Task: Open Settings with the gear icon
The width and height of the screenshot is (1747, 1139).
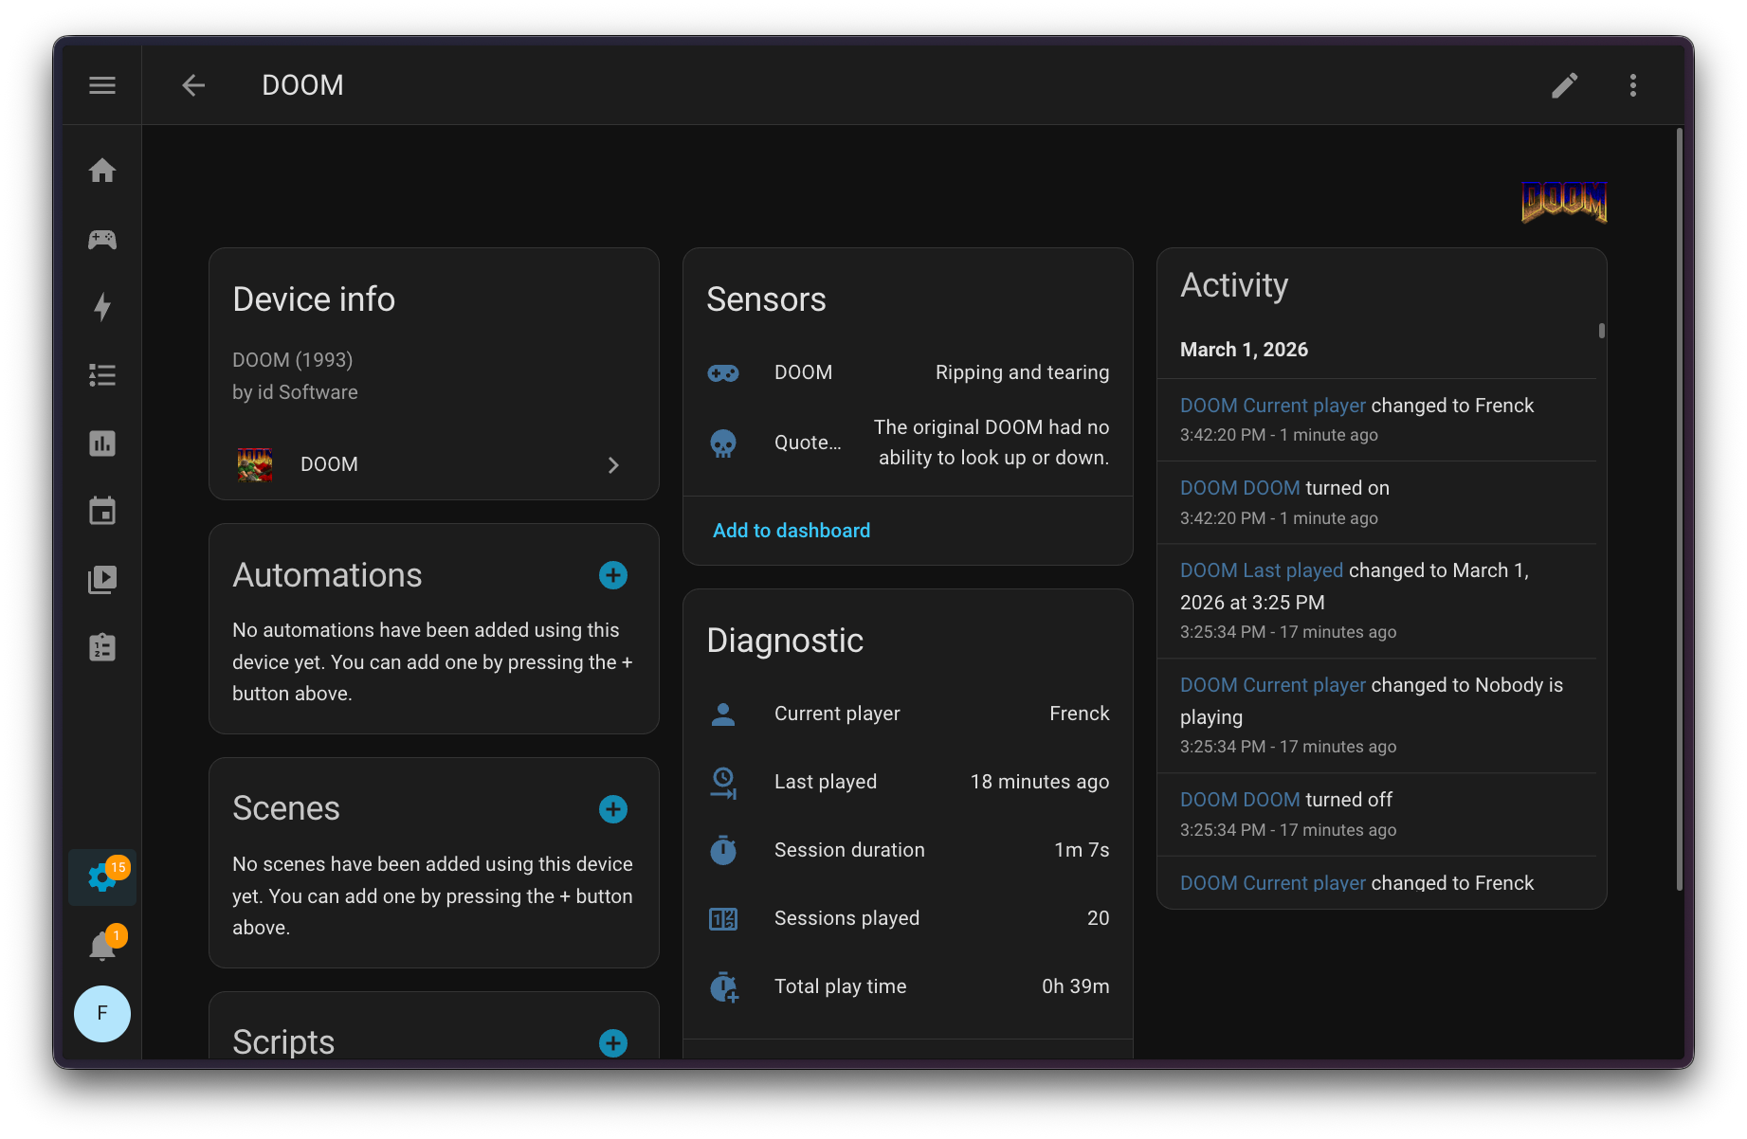Action: 101,877
